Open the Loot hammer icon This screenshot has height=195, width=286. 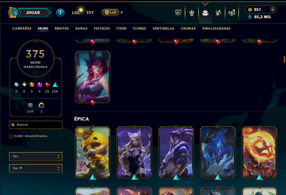pos(218,13)
